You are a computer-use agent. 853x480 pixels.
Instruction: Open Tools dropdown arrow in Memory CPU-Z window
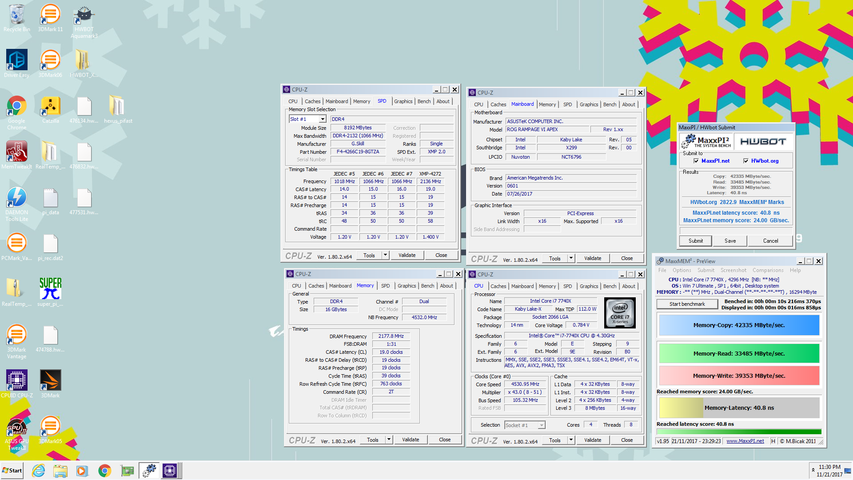(x=389, y=440)
